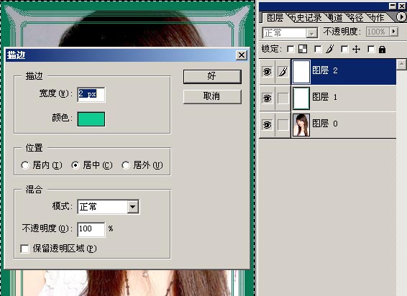Select the 图层 1 layer name

point(325,97)
